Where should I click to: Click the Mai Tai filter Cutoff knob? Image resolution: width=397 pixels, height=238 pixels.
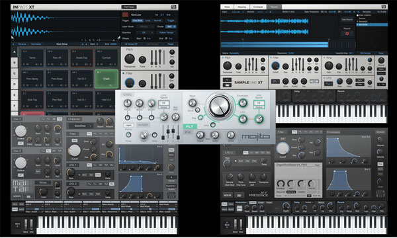[x=74, y=151]
